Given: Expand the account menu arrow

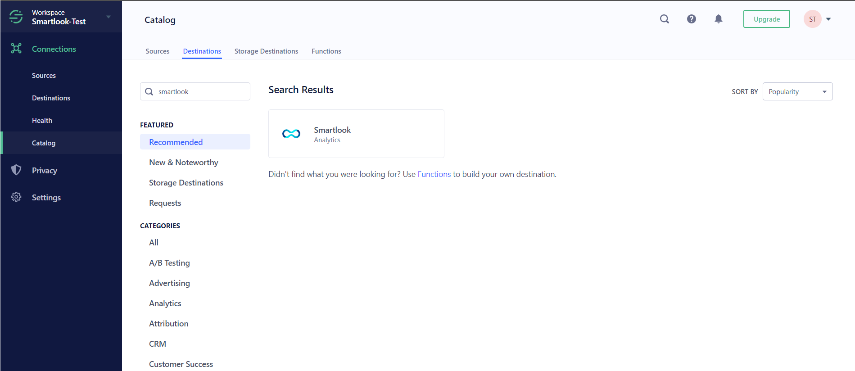Looking at the screenshot, I should tap(828, 19).
